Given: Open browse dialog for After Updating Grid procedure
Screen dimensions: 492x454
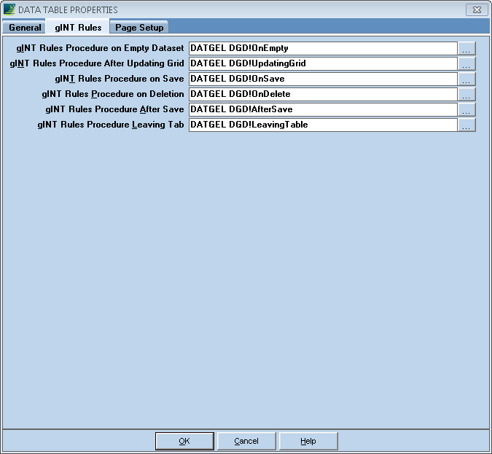Looking at the screenshot, I should click(466, 64).
